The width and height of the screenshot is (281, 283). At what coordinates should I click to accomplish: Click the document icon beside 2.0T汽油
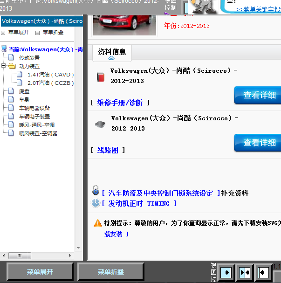19,83
